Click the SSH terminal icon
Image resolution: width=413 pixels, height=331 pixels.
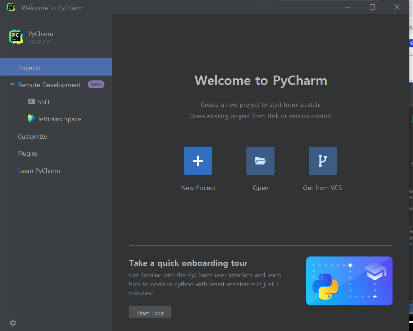click(32, 102)
